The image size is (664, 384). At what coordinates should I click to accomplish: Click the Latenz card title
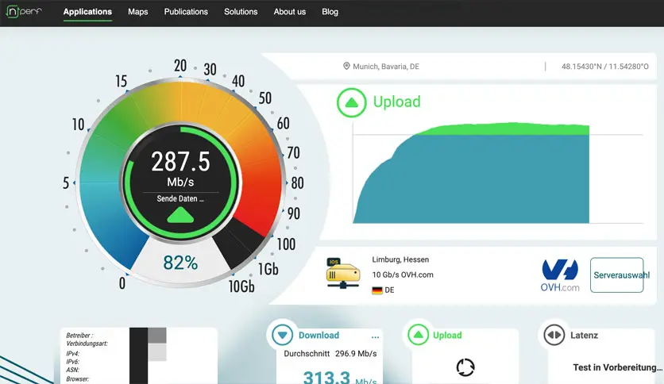click(584, 336)
